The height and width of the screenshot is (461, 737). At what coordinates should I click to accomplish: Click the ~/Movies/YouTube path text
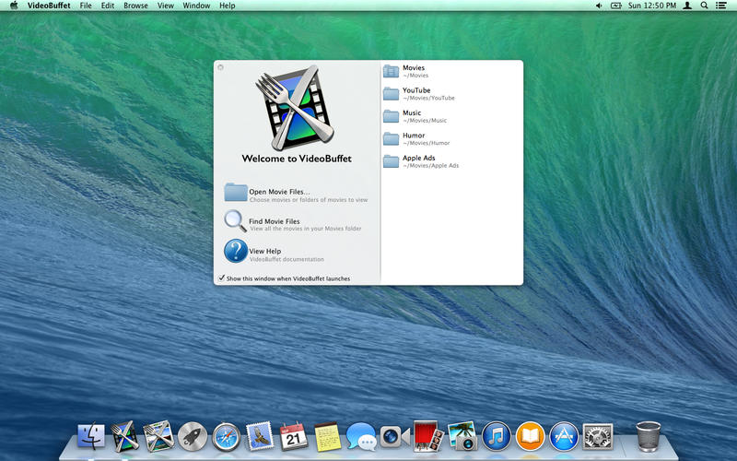428,98
